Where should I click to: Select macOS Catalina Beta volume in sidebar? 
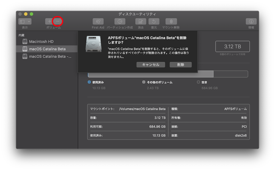(x=47, y=49)
